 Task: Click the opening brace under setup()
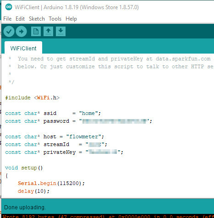pos(6,175)
